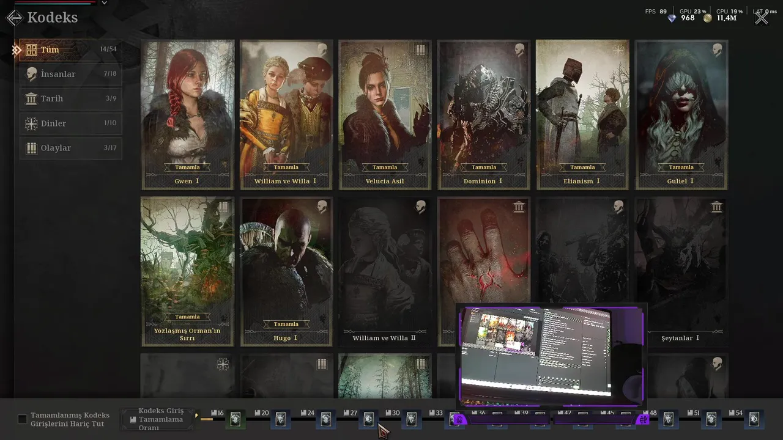Open the Yozlaşmış Orman'ın Sırrı card
783x440 pixels.
point(188,272)
